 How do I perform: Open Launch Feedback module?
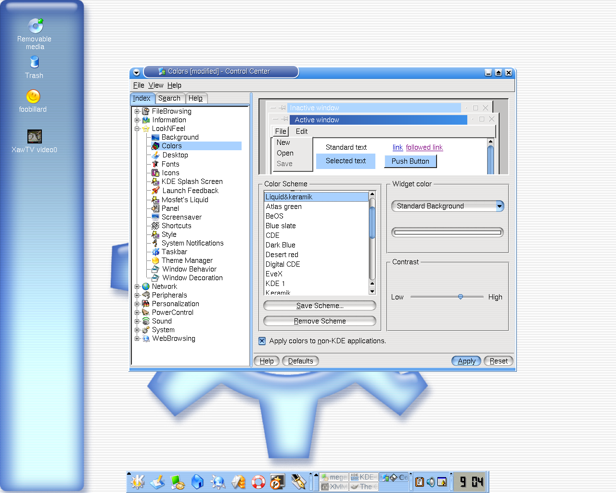tap(190, 191)
